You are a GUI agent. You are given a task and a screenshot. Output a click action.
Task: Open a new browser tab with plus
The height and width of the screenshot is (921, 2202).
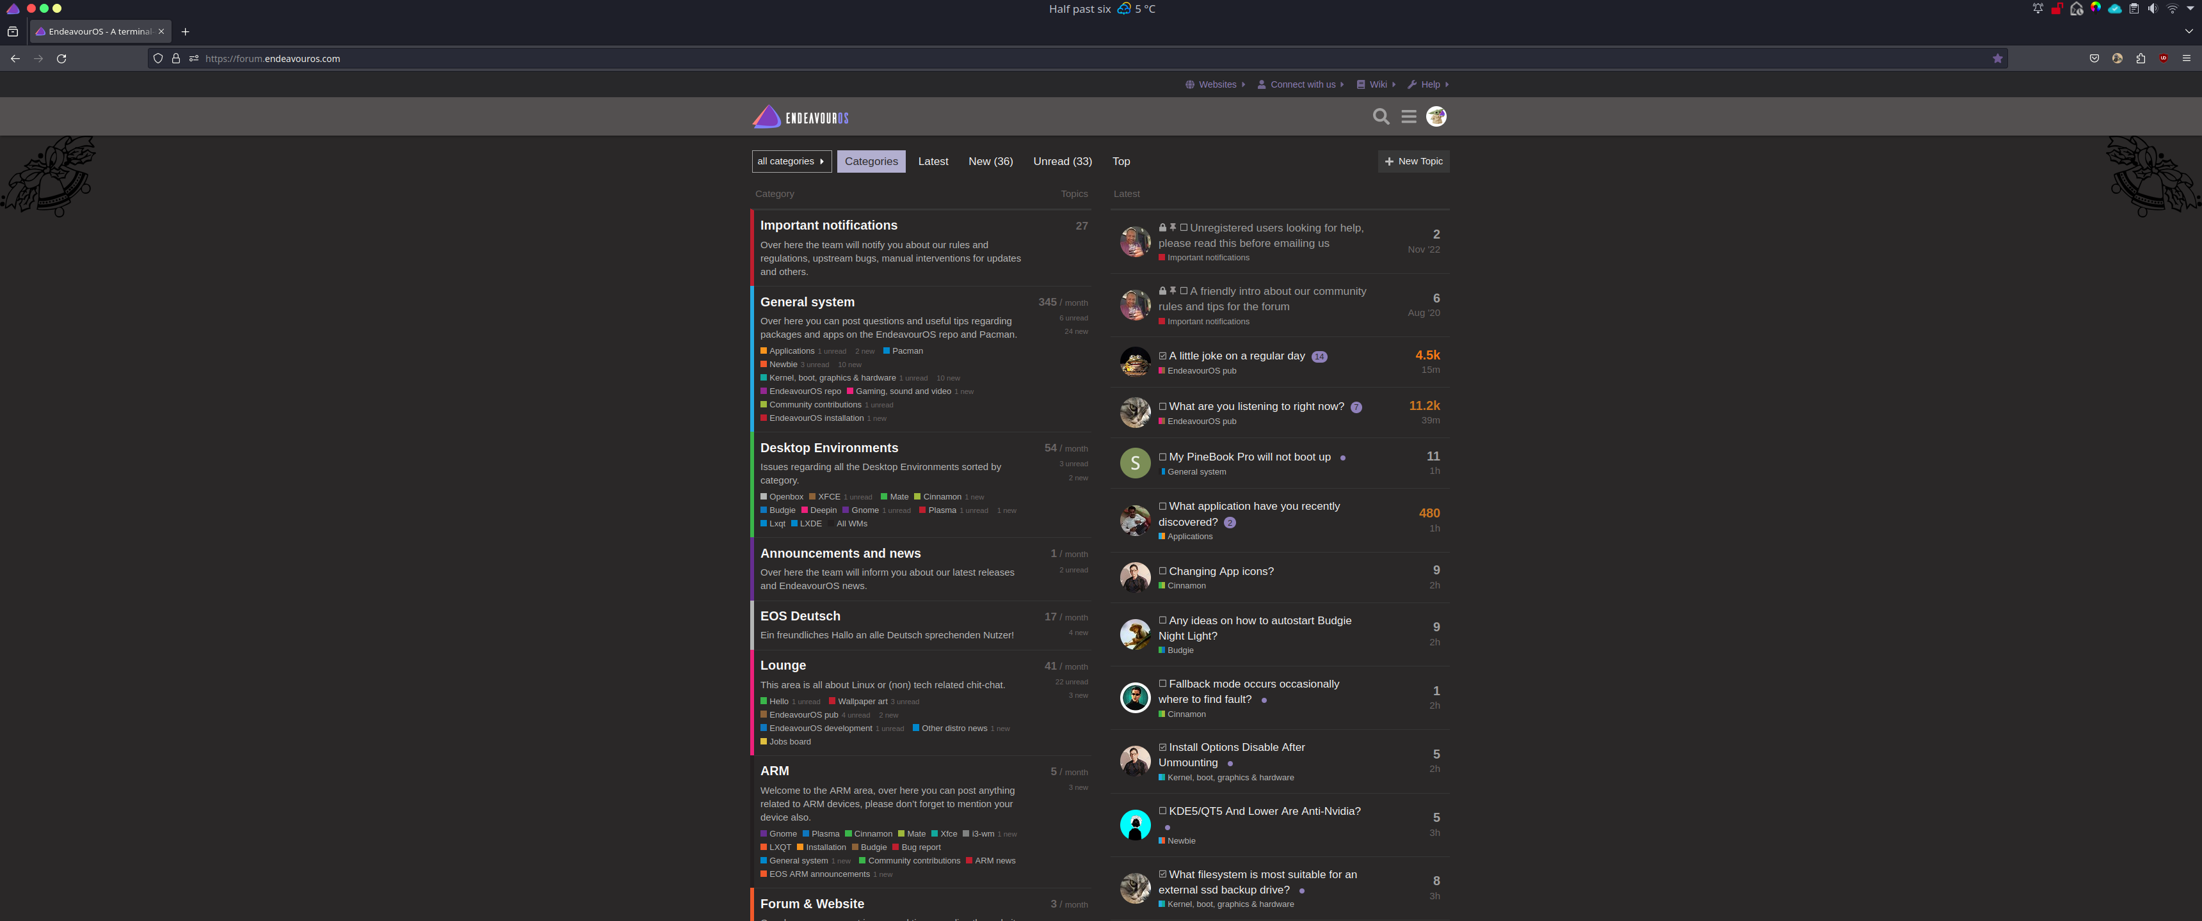point(186,31)
